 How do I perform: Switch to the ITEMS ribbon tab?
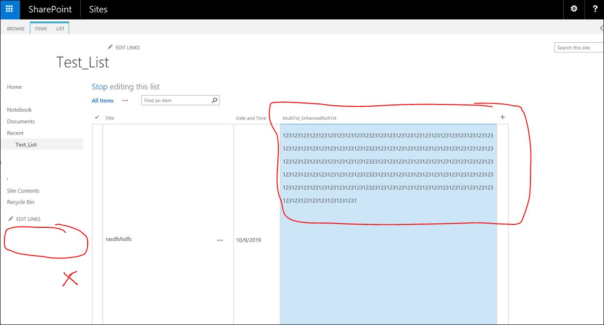41,29
